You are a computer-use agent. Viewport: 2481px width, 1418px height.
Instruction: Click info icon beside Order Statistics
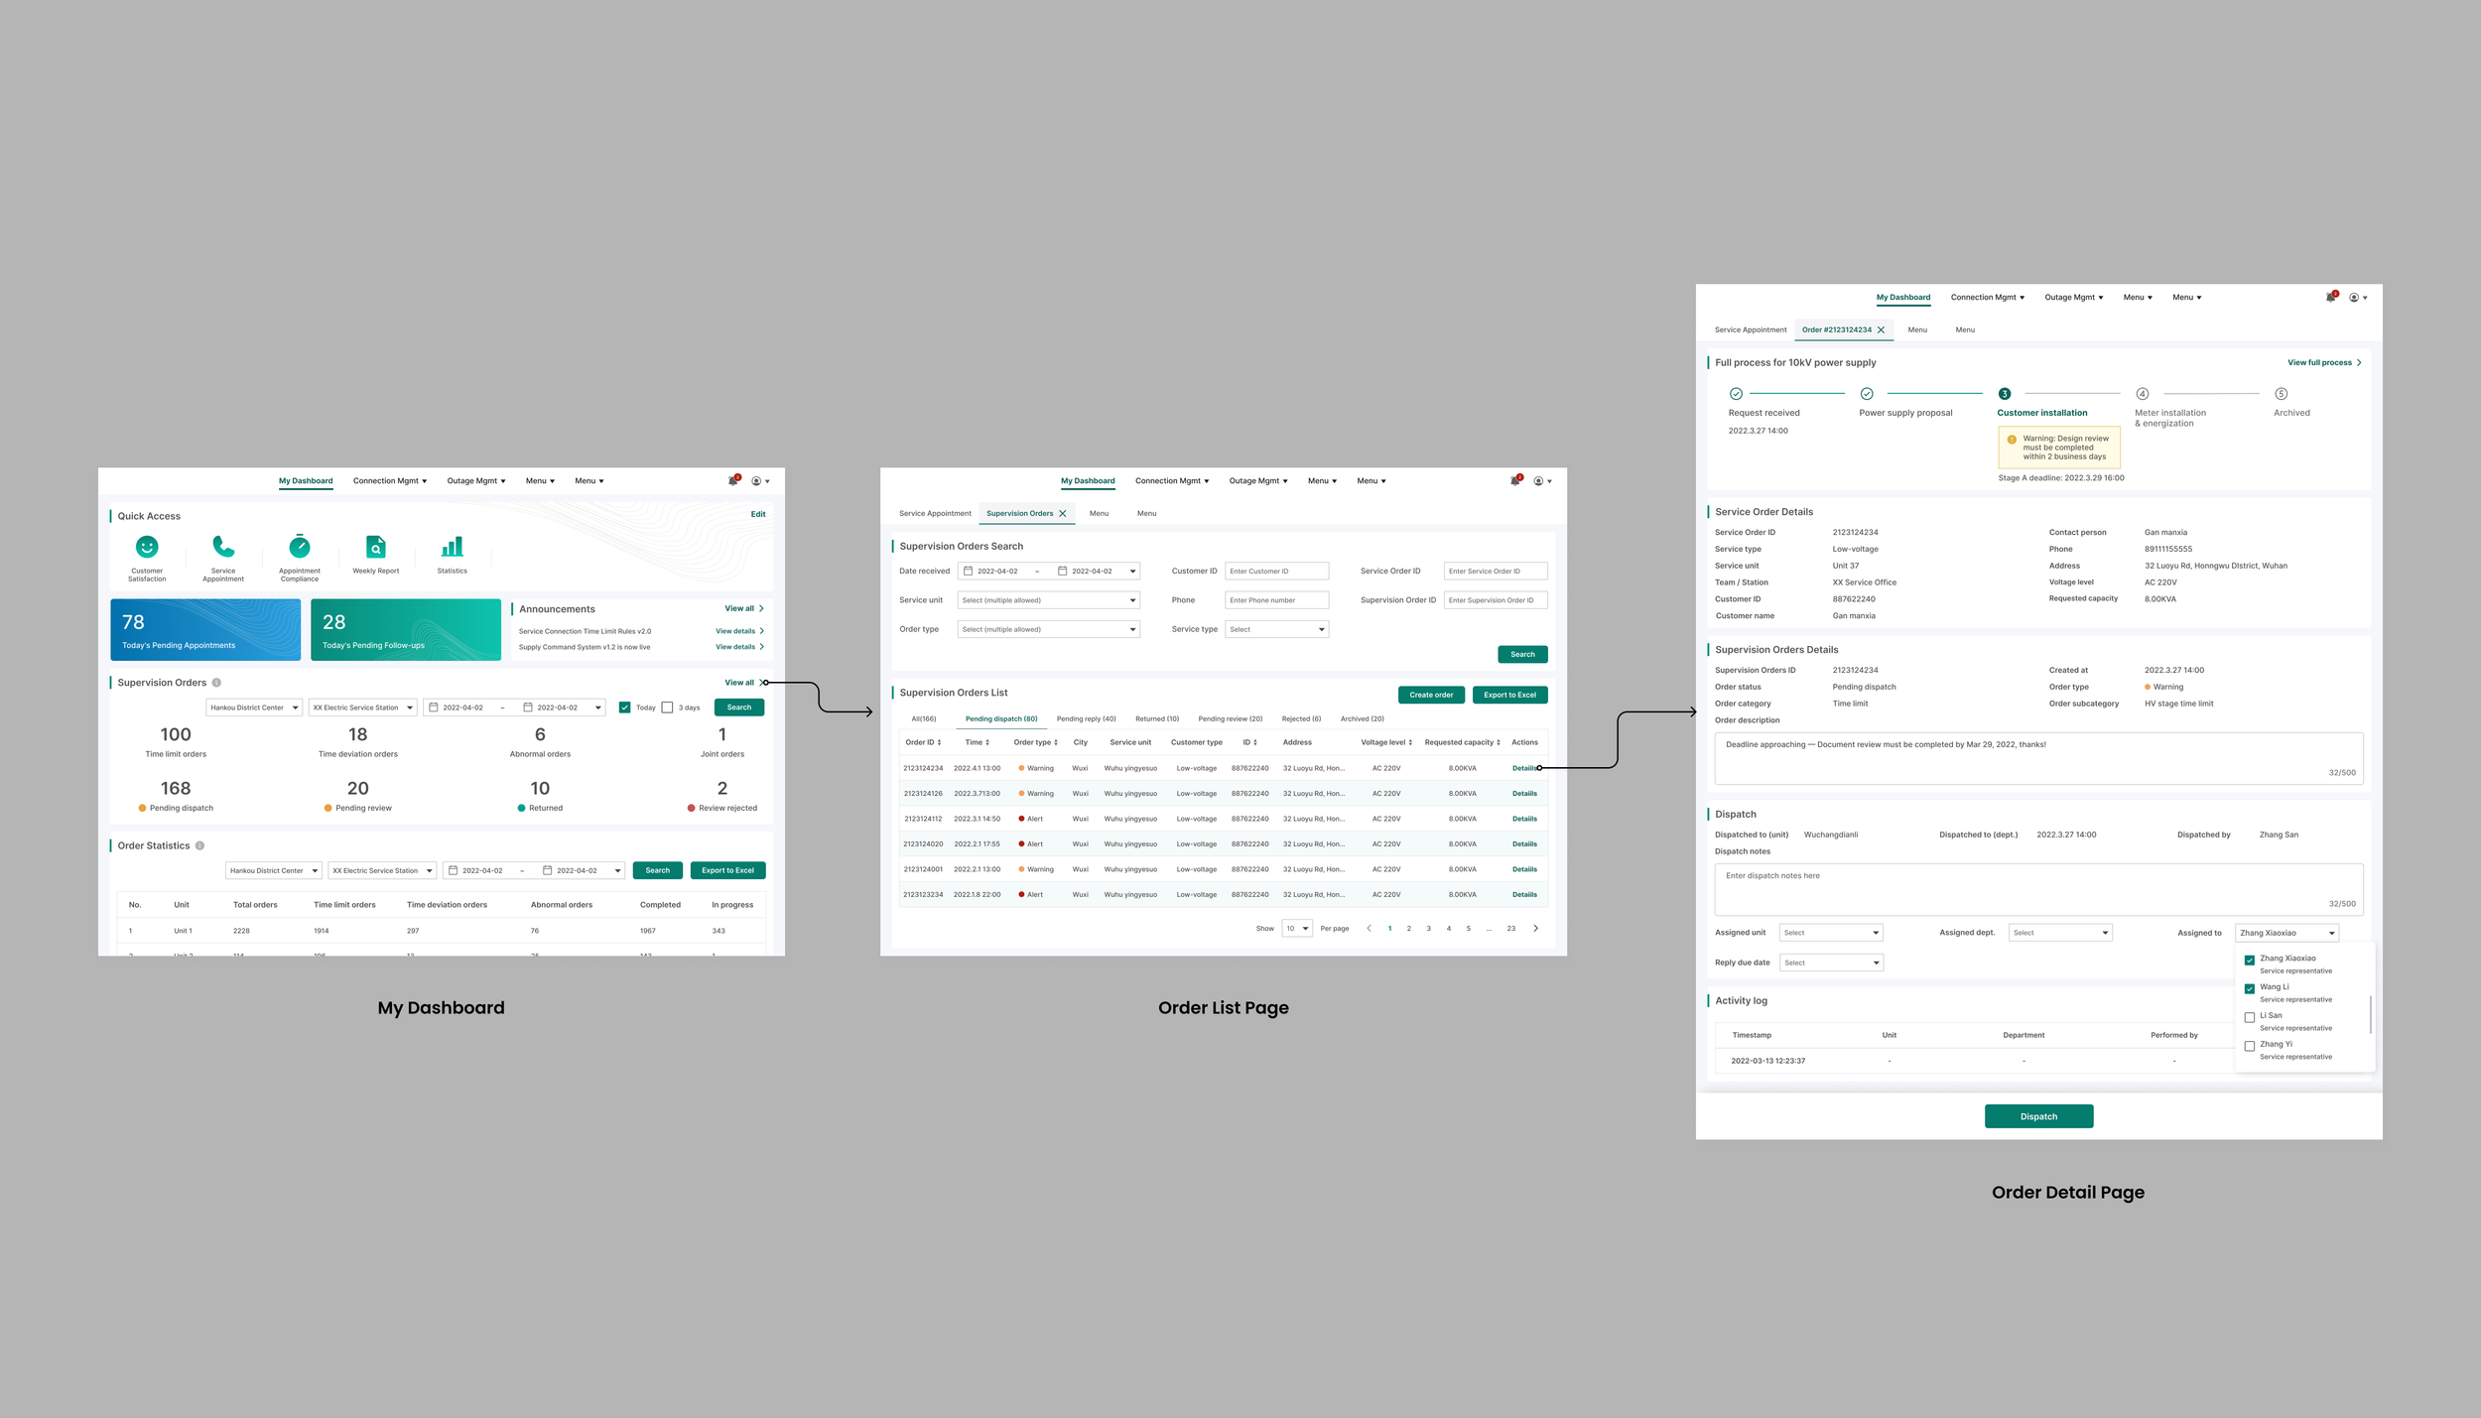point(199,845)
